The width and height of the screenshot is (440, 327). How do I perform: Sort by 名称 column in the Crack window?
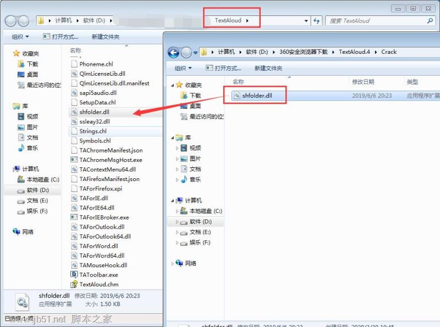click(238, 82)
